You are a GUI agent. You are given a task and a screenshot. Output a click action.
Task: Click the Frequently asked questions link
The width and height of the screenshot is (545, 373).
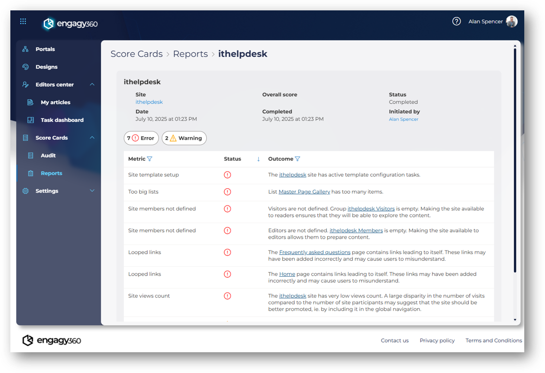pos(314,252)
